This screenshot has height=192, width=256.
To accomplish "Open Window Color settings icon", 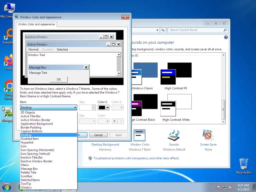I will (x=139, y=135).
